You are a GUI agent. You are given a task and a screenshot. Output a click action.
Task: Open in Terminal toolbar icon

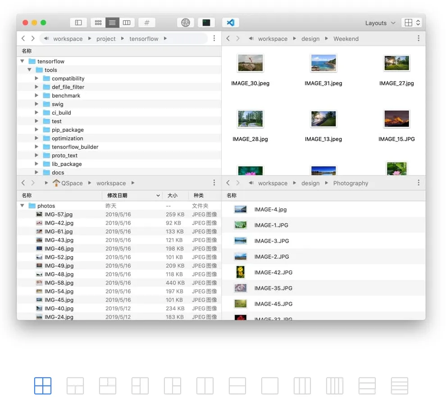[x=206, y=23]
